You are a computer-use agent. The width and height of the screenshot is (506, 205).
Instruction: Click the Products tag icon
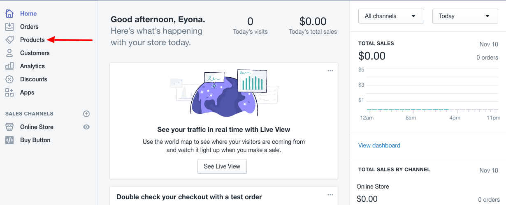(x=9, y=40)
